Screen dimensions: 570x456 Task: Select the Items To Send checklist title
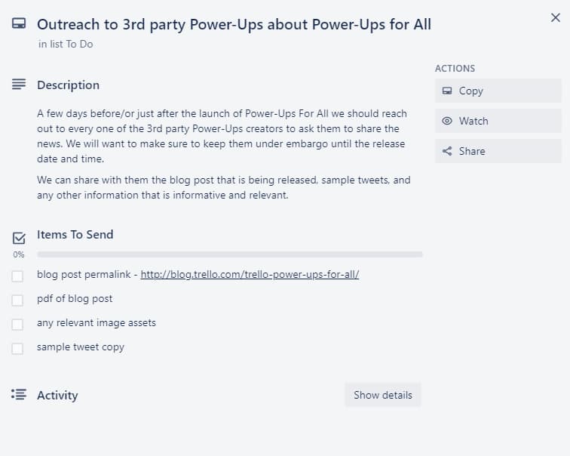click(75, 234)
